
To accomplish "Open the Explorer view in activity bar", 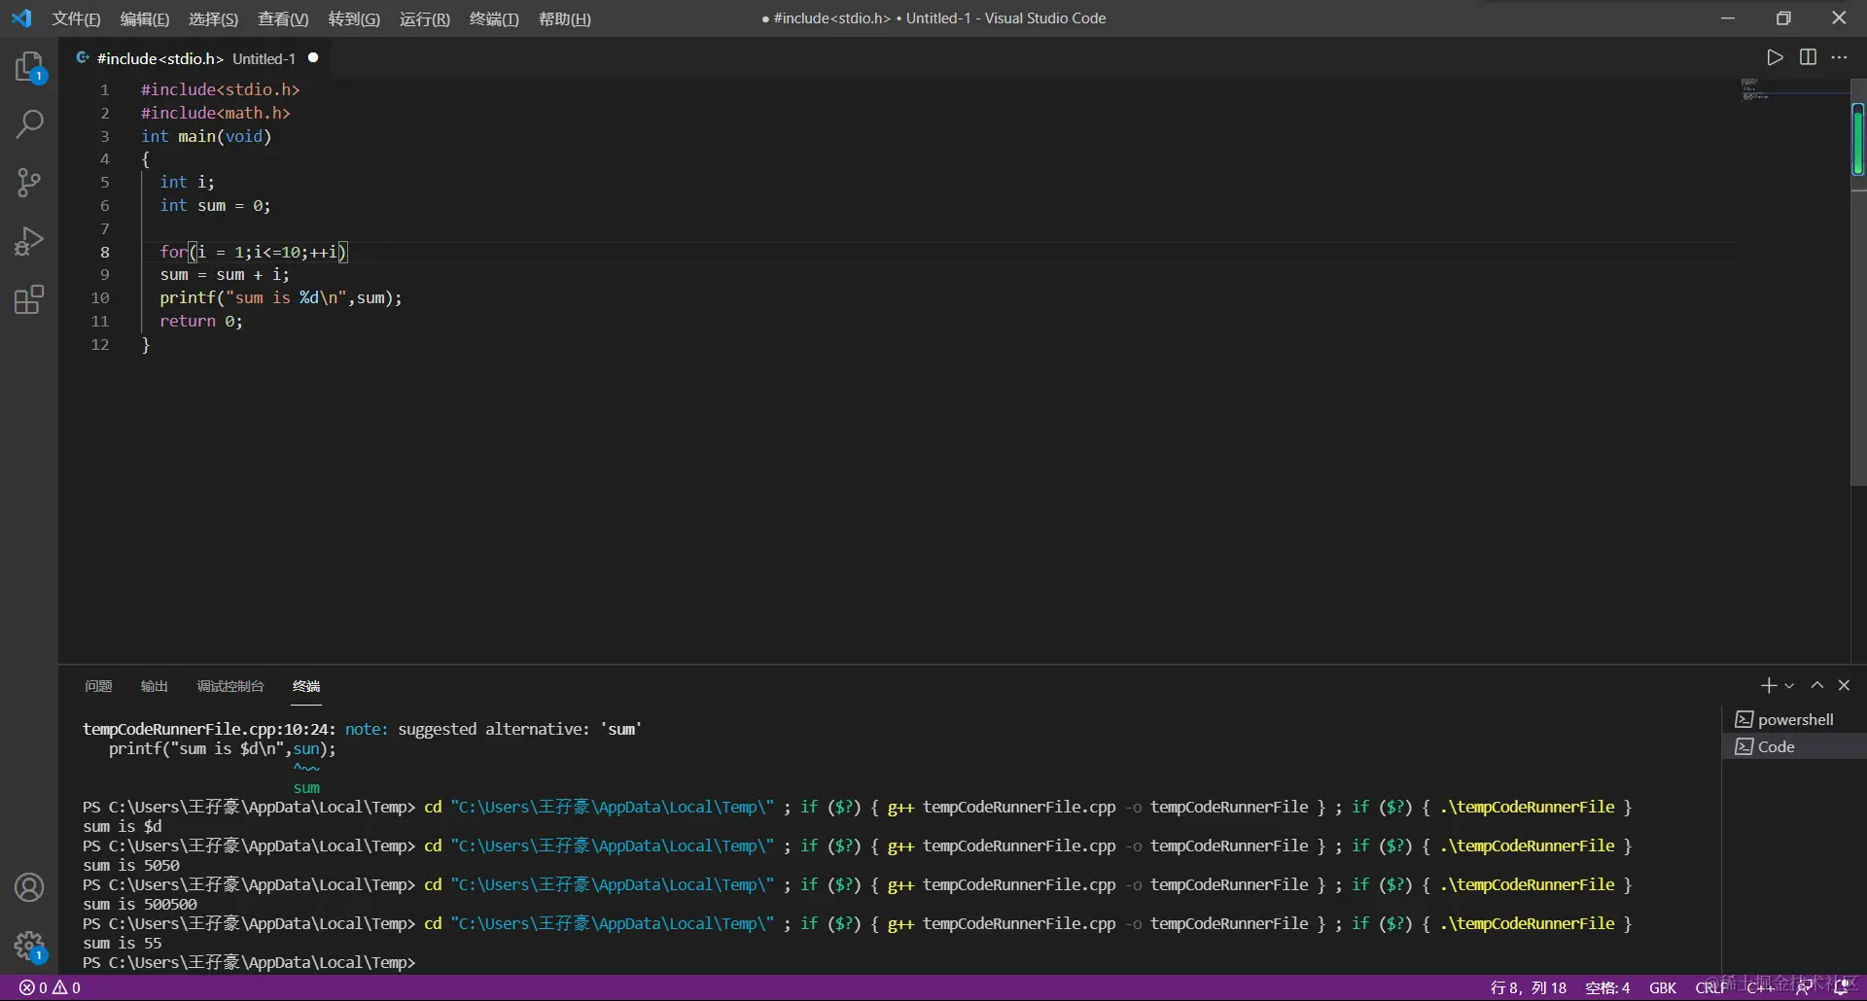I will pos(29,66).
